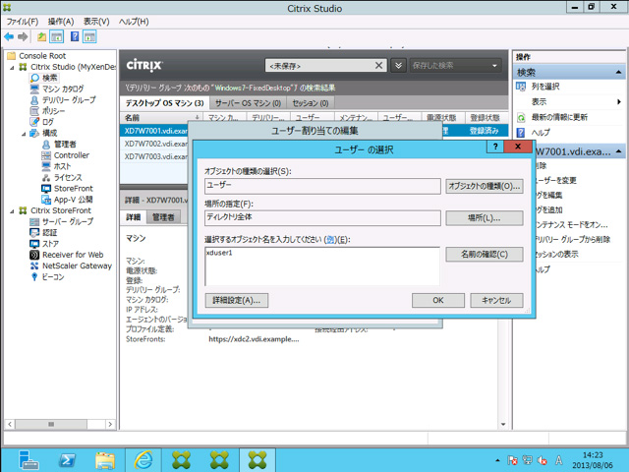Select 管理者 under 構成
This screenshot has height=472, width=629.
65,145
